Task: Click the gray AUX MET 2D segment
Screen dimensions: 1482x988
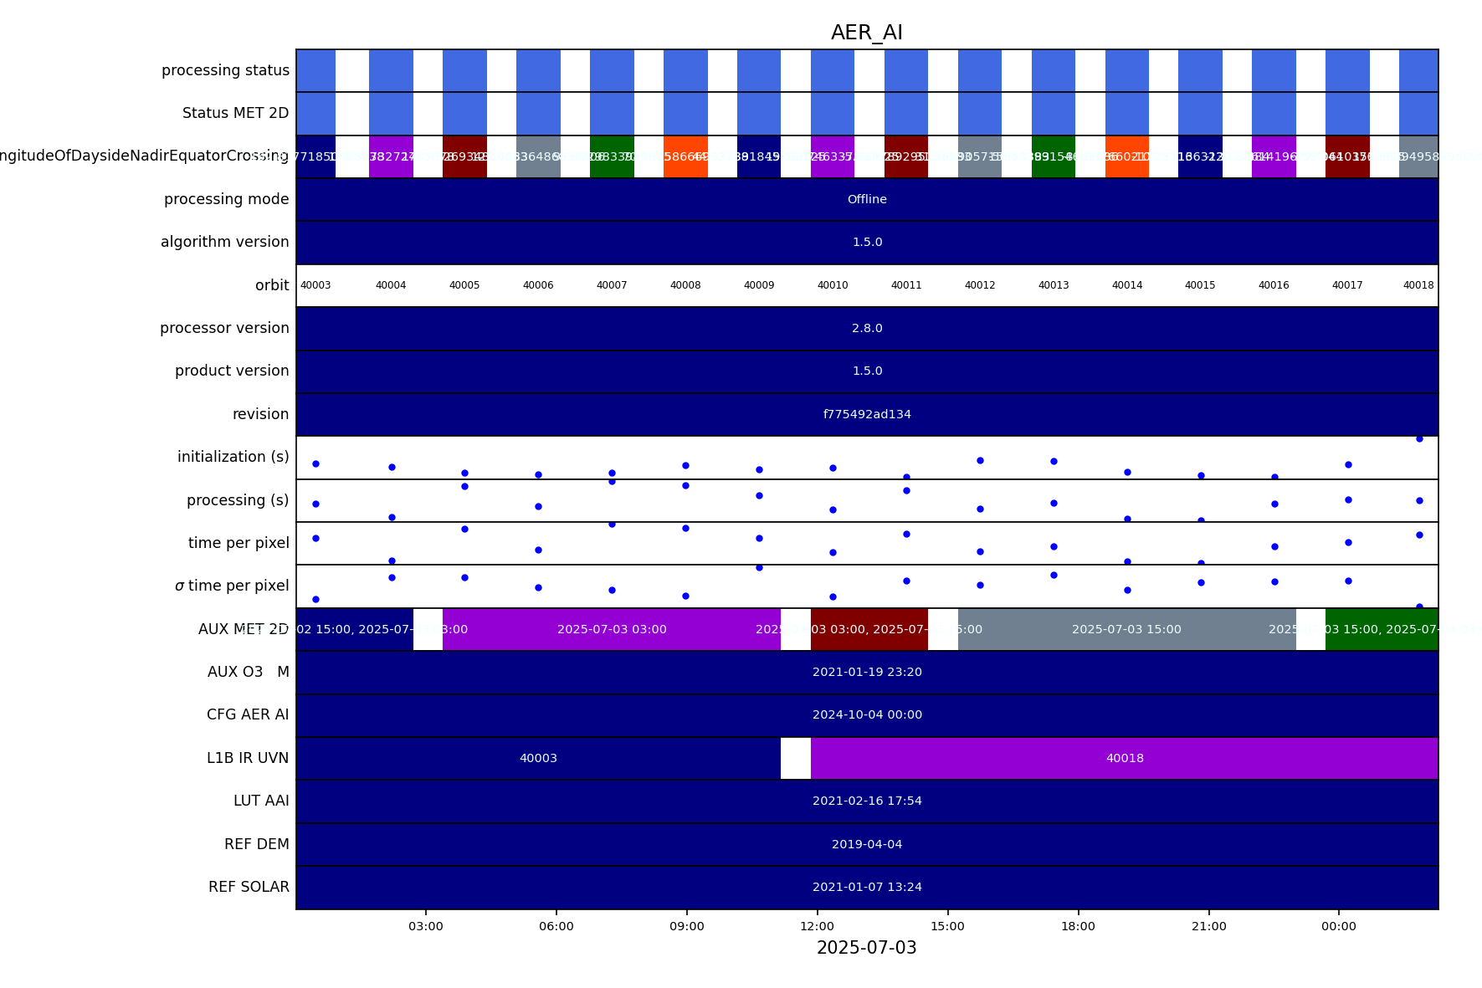Action: 1126,629
